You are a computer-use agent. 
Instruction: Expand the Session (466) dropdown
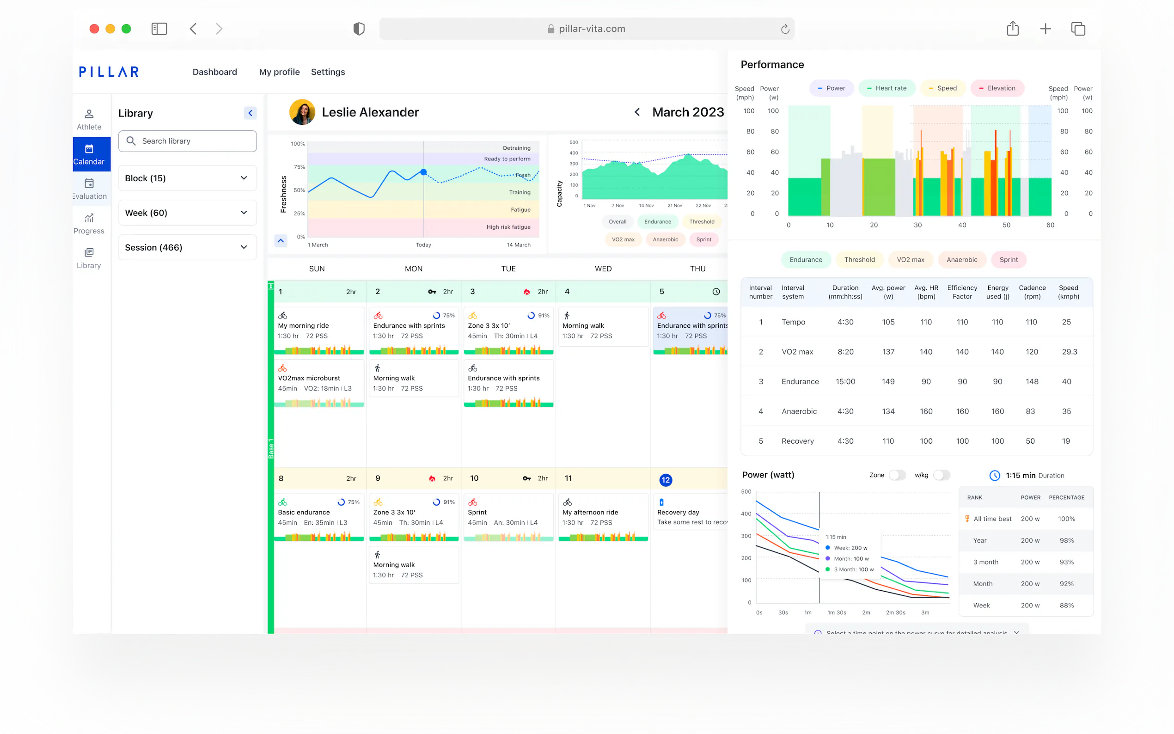[x=187, y=247]
